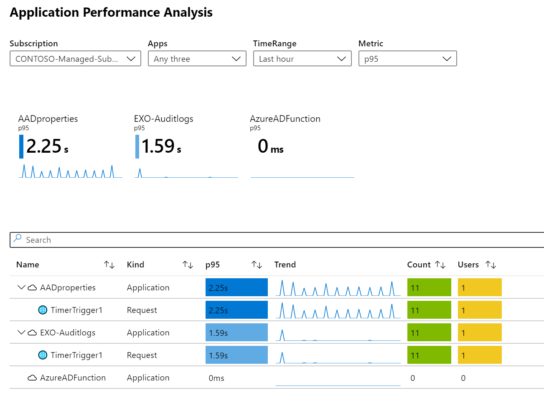Select the EXO-Auditlogs 1.59 s summary tile
The image size is (544, 393).
click(186, 147)
